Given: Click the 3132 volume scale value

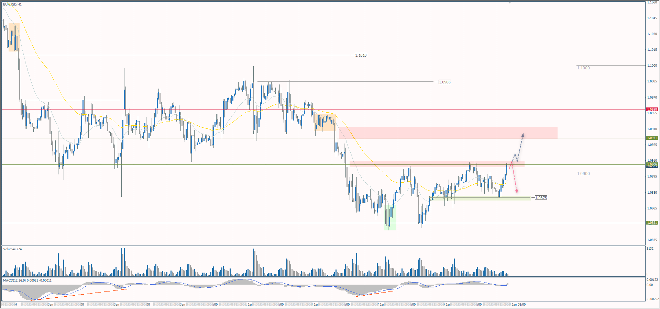Looking at the screenshot, I should [650, 249].
